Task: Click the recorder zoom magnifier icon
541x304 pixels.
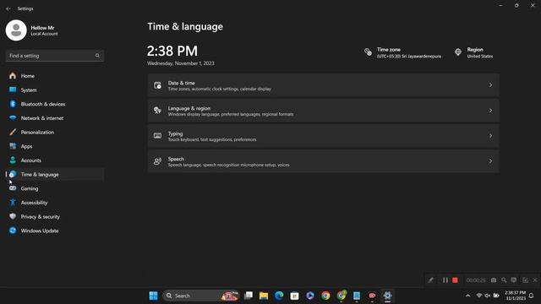Action: click(x=504, y=280)
